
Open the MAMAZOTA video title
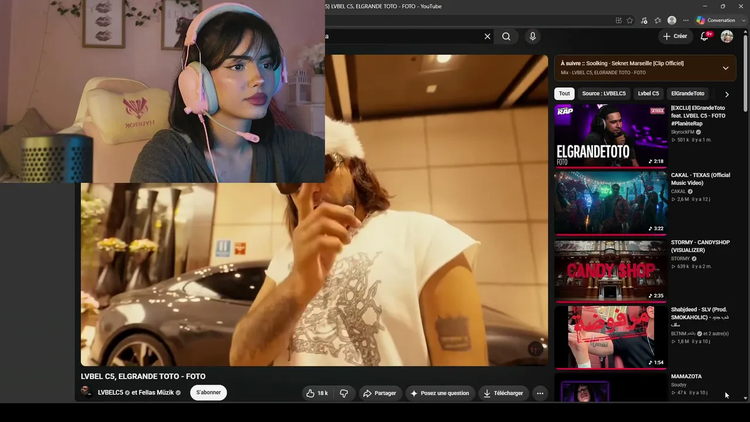pyautogui.click(x=686, y=376)
